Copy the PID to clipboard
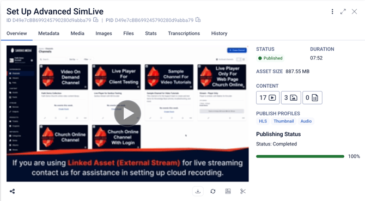This screenshot has height=201, width=365. [x=198, y=20]
